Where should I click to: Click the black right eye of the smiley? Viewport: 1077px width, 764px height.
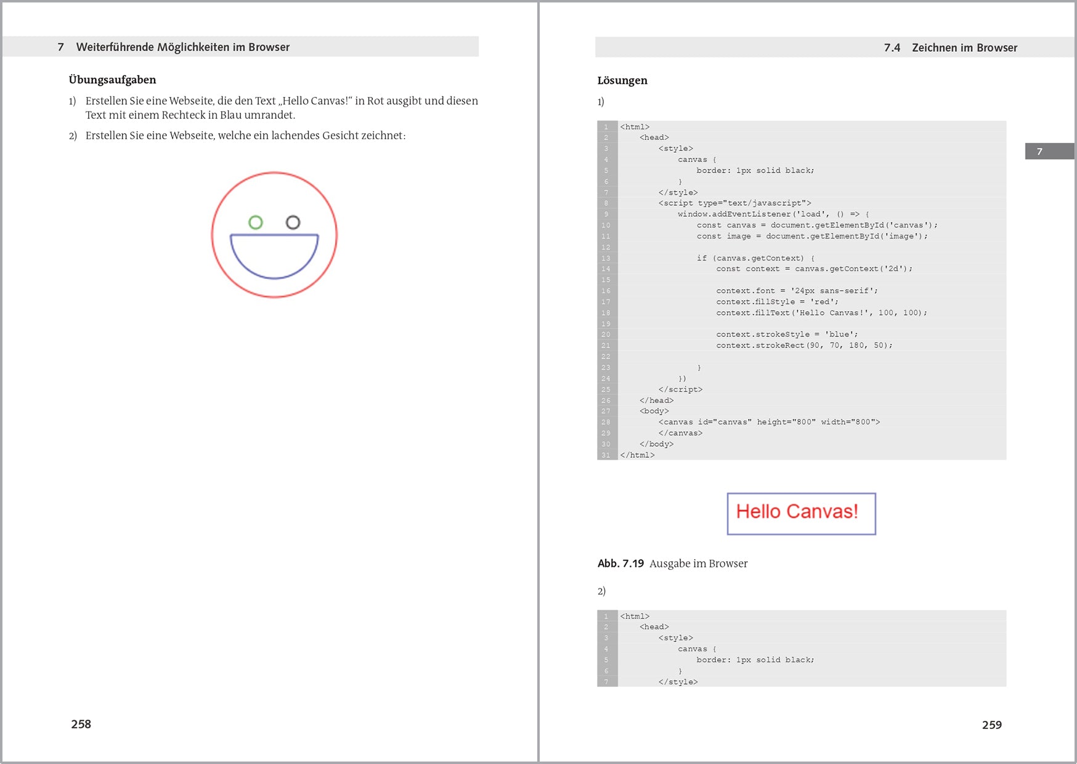click(x=295, y=223)
